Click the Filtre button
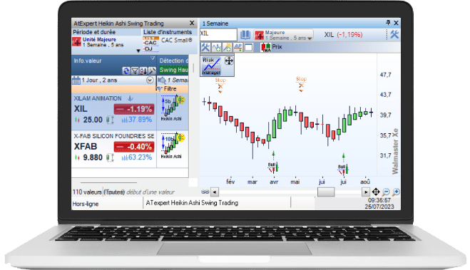The width and height of the screenshot is (470, 270). [x=168, y=89]
